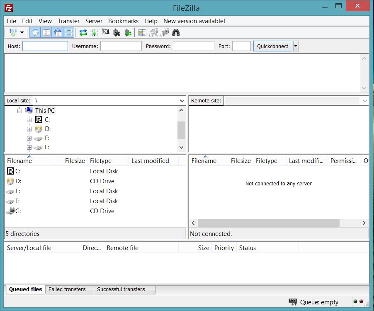Switch to the Failed transfers tab
This screenshot has width=374, height=311.
point(69,289)
